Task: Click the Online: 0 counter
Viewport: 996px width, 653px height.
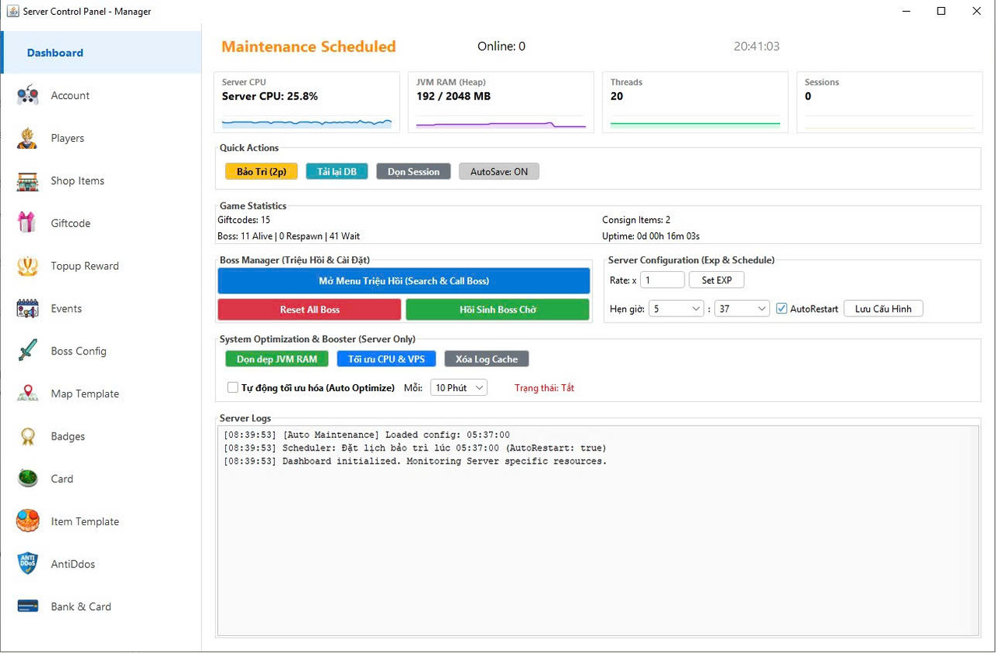Action: [502, 46]
